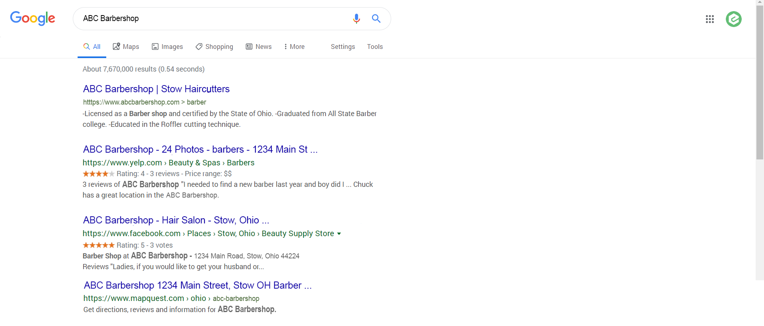Click the blue search magnifier button
The image size is (764, 326).
tap(376, 18)
